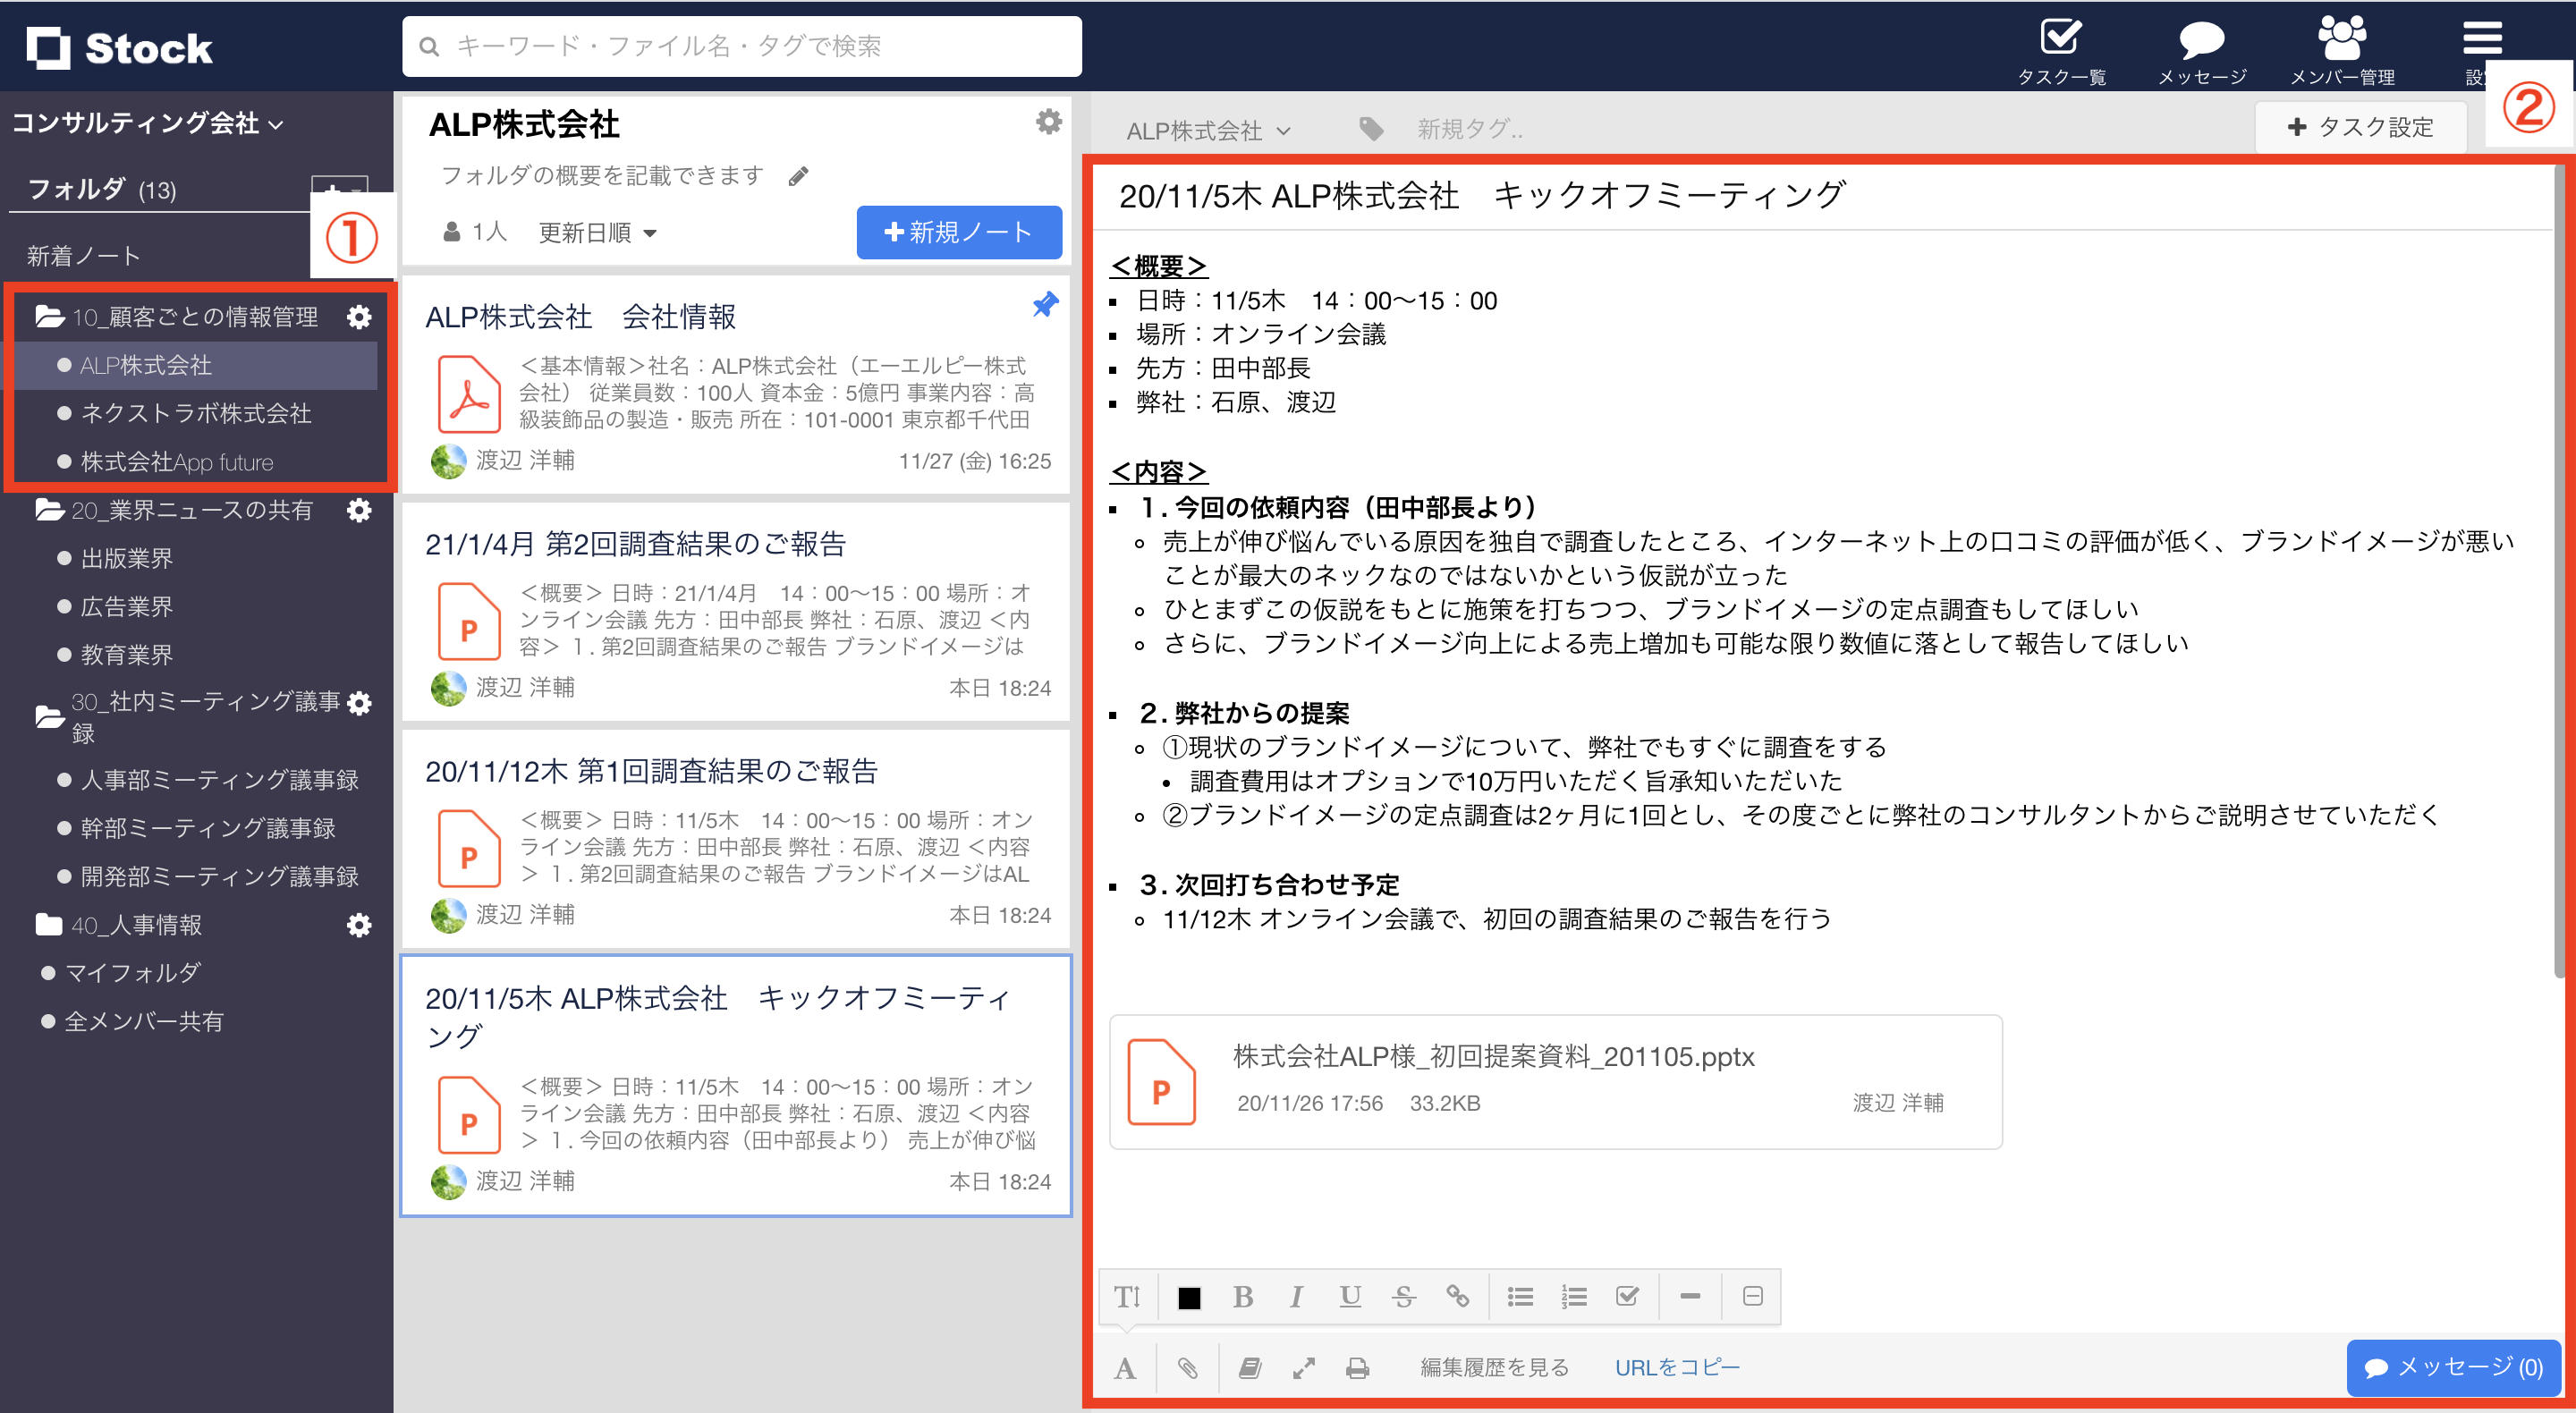
Task: Edit the folder description with the pencil icon
Action: (798, 177)
